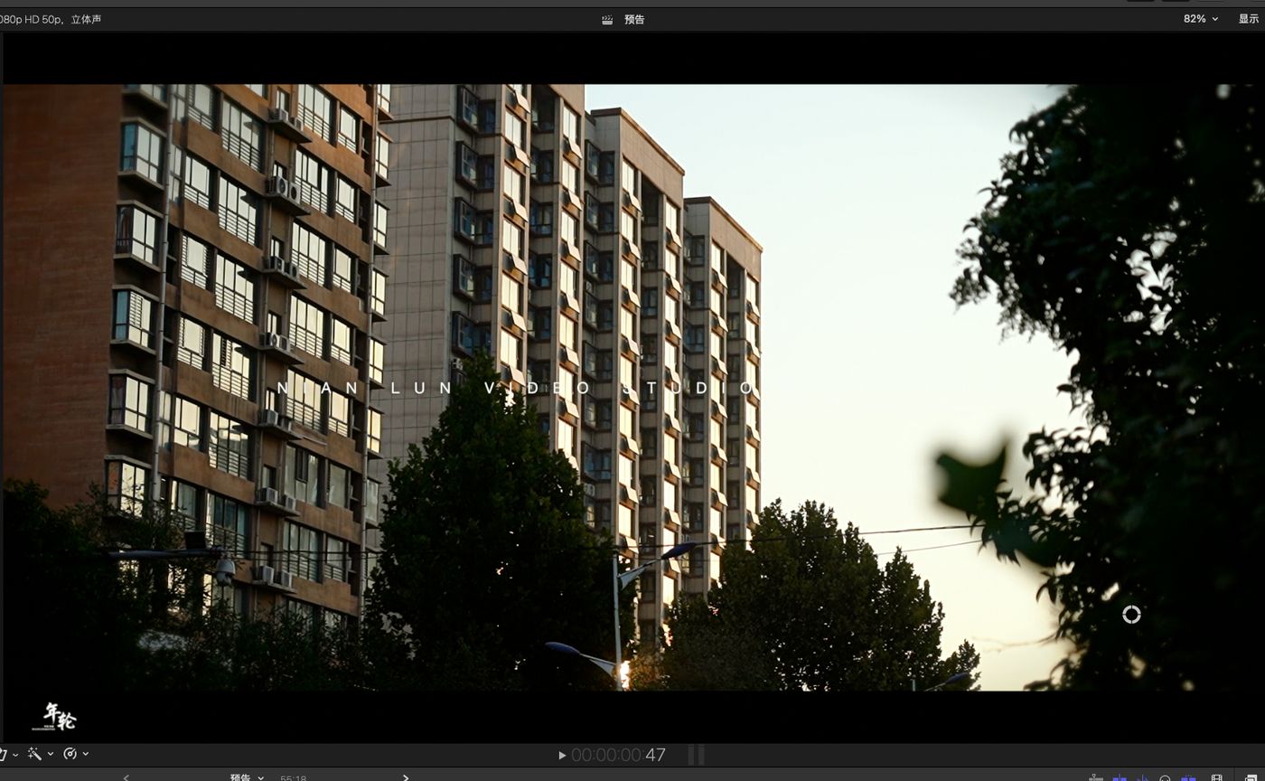Go back in timeline history

point(126,776)
